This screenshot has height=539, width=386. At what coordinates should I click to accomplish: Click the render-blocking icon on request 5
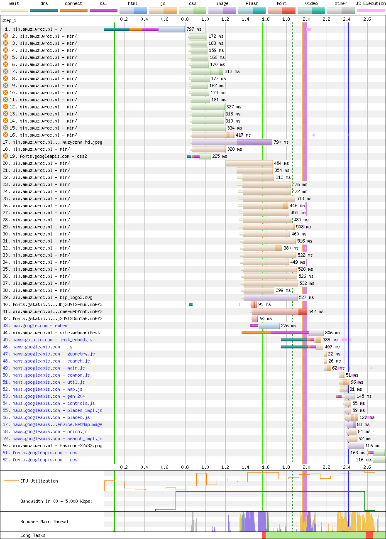click(6, 57)
